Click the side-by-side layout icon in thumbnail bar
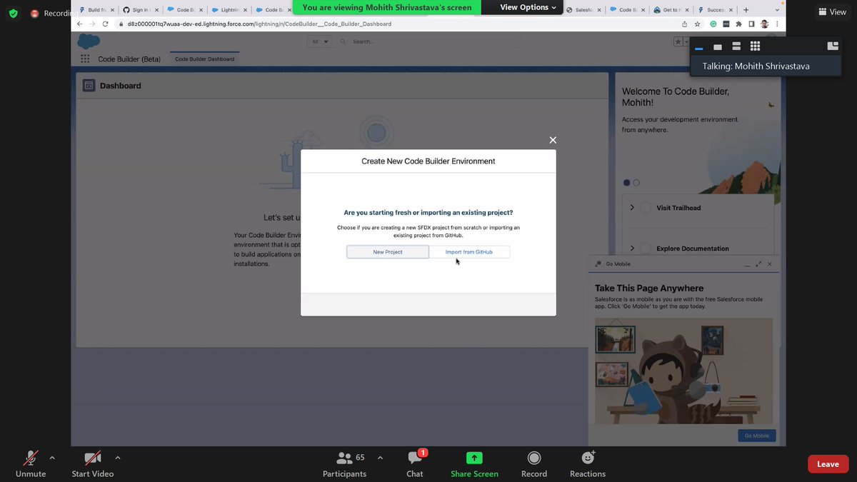Image resolution: width=857 pixels, height=482 pixels. tap(832, 46)
